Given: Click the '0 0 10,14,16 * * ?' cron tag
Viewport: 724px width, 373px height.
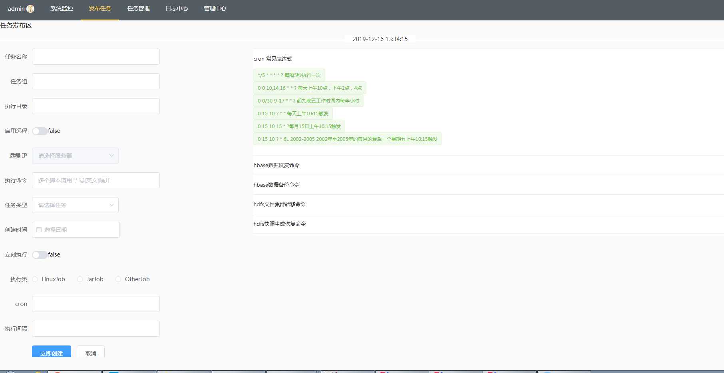Looking at the screenshot, I should coord(310,88).
